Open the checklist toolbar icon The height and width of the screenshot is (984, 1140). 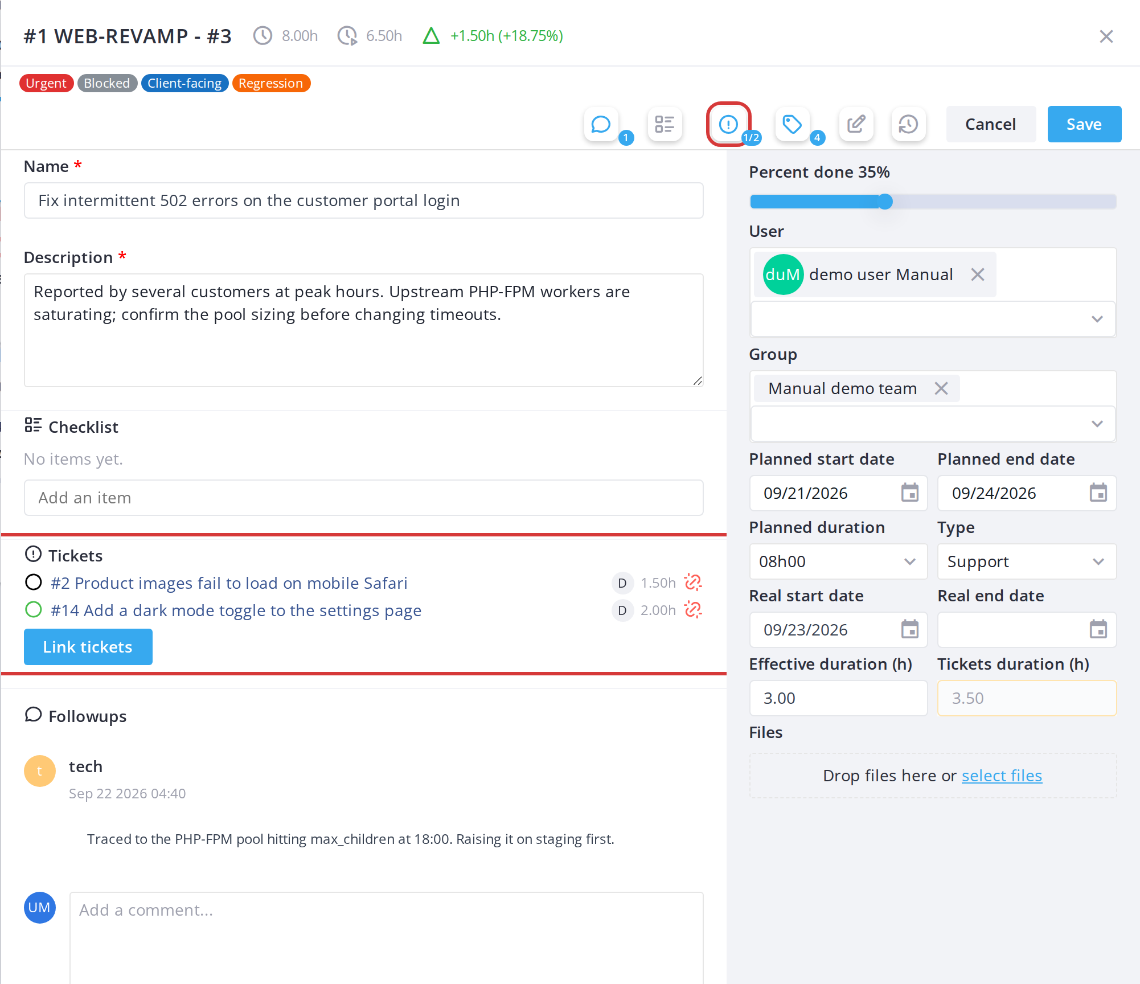(665, 124)
